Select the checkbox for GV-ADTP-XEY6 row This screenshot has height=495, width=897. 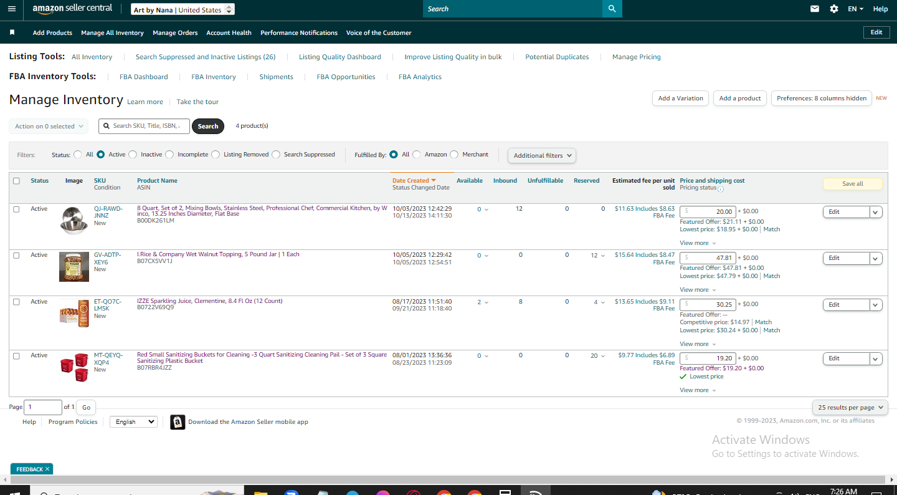(16, 256)
